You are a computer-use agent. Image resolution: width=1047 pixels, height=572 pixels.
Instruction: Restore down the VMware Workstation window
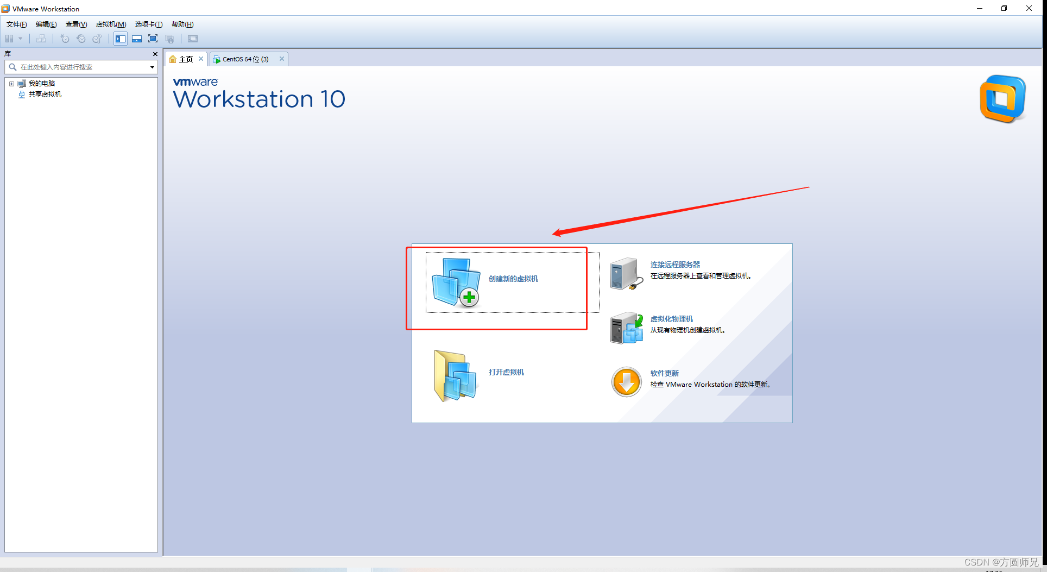(1004, 8)
